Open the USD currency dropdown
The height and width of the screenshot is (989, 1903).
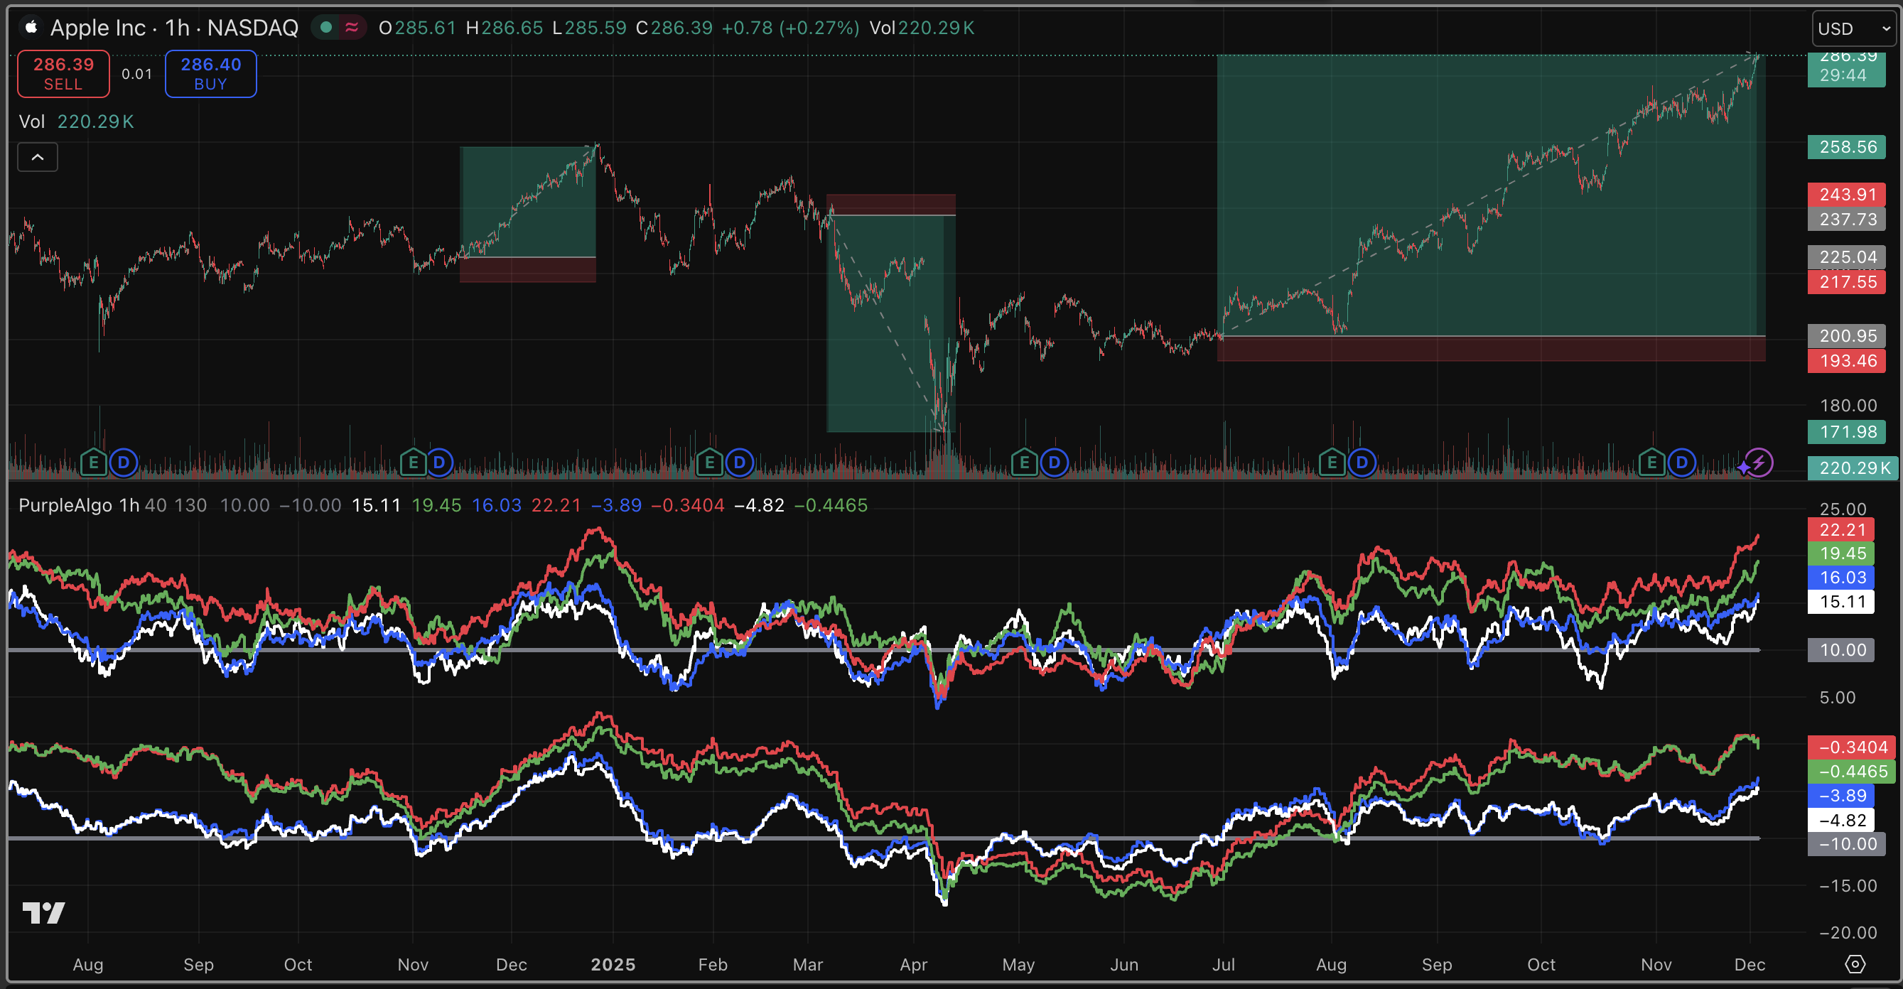tap(1853, 29)
